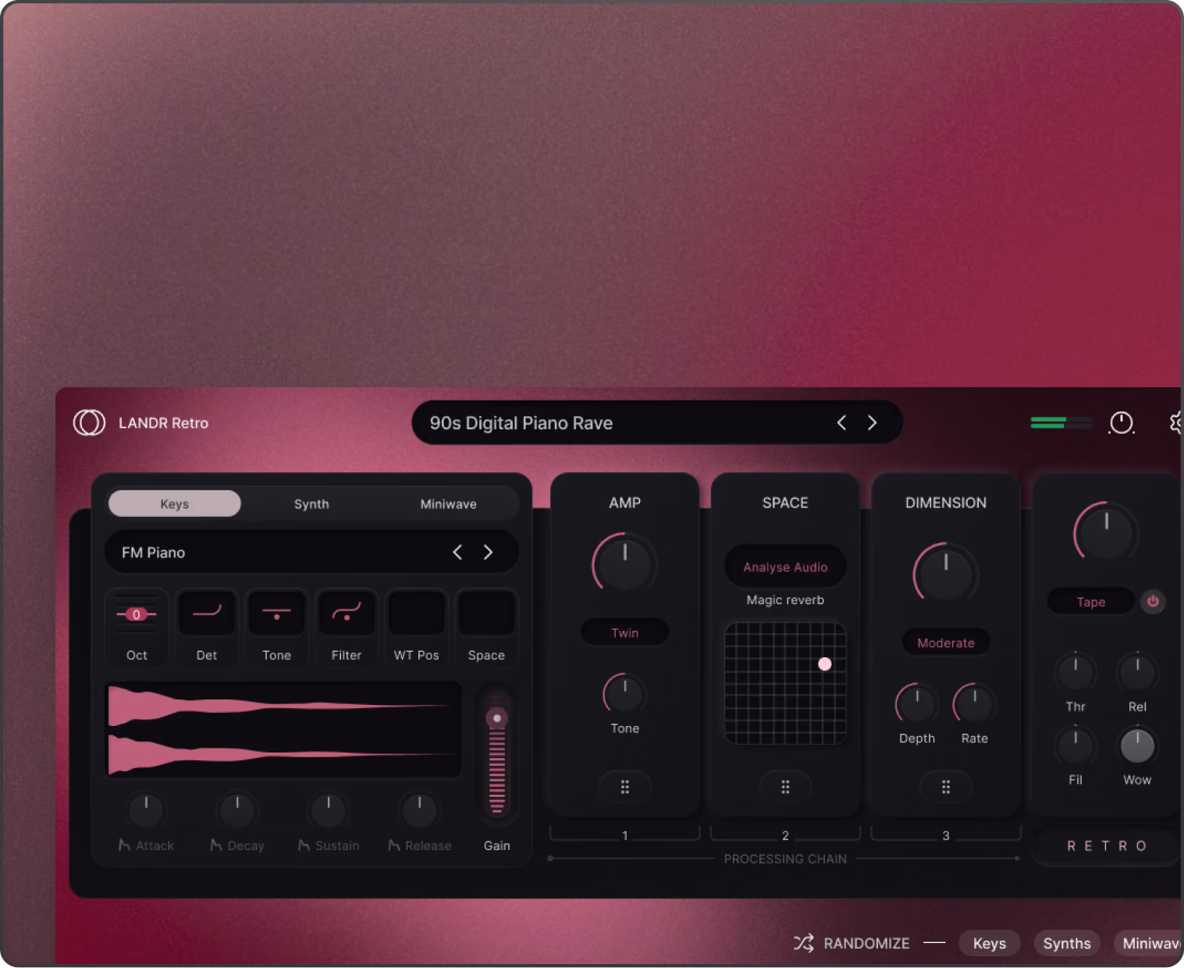Screen dimensions: 1184x968
Task: Click the AMP module title
Action: coord(625,503)
